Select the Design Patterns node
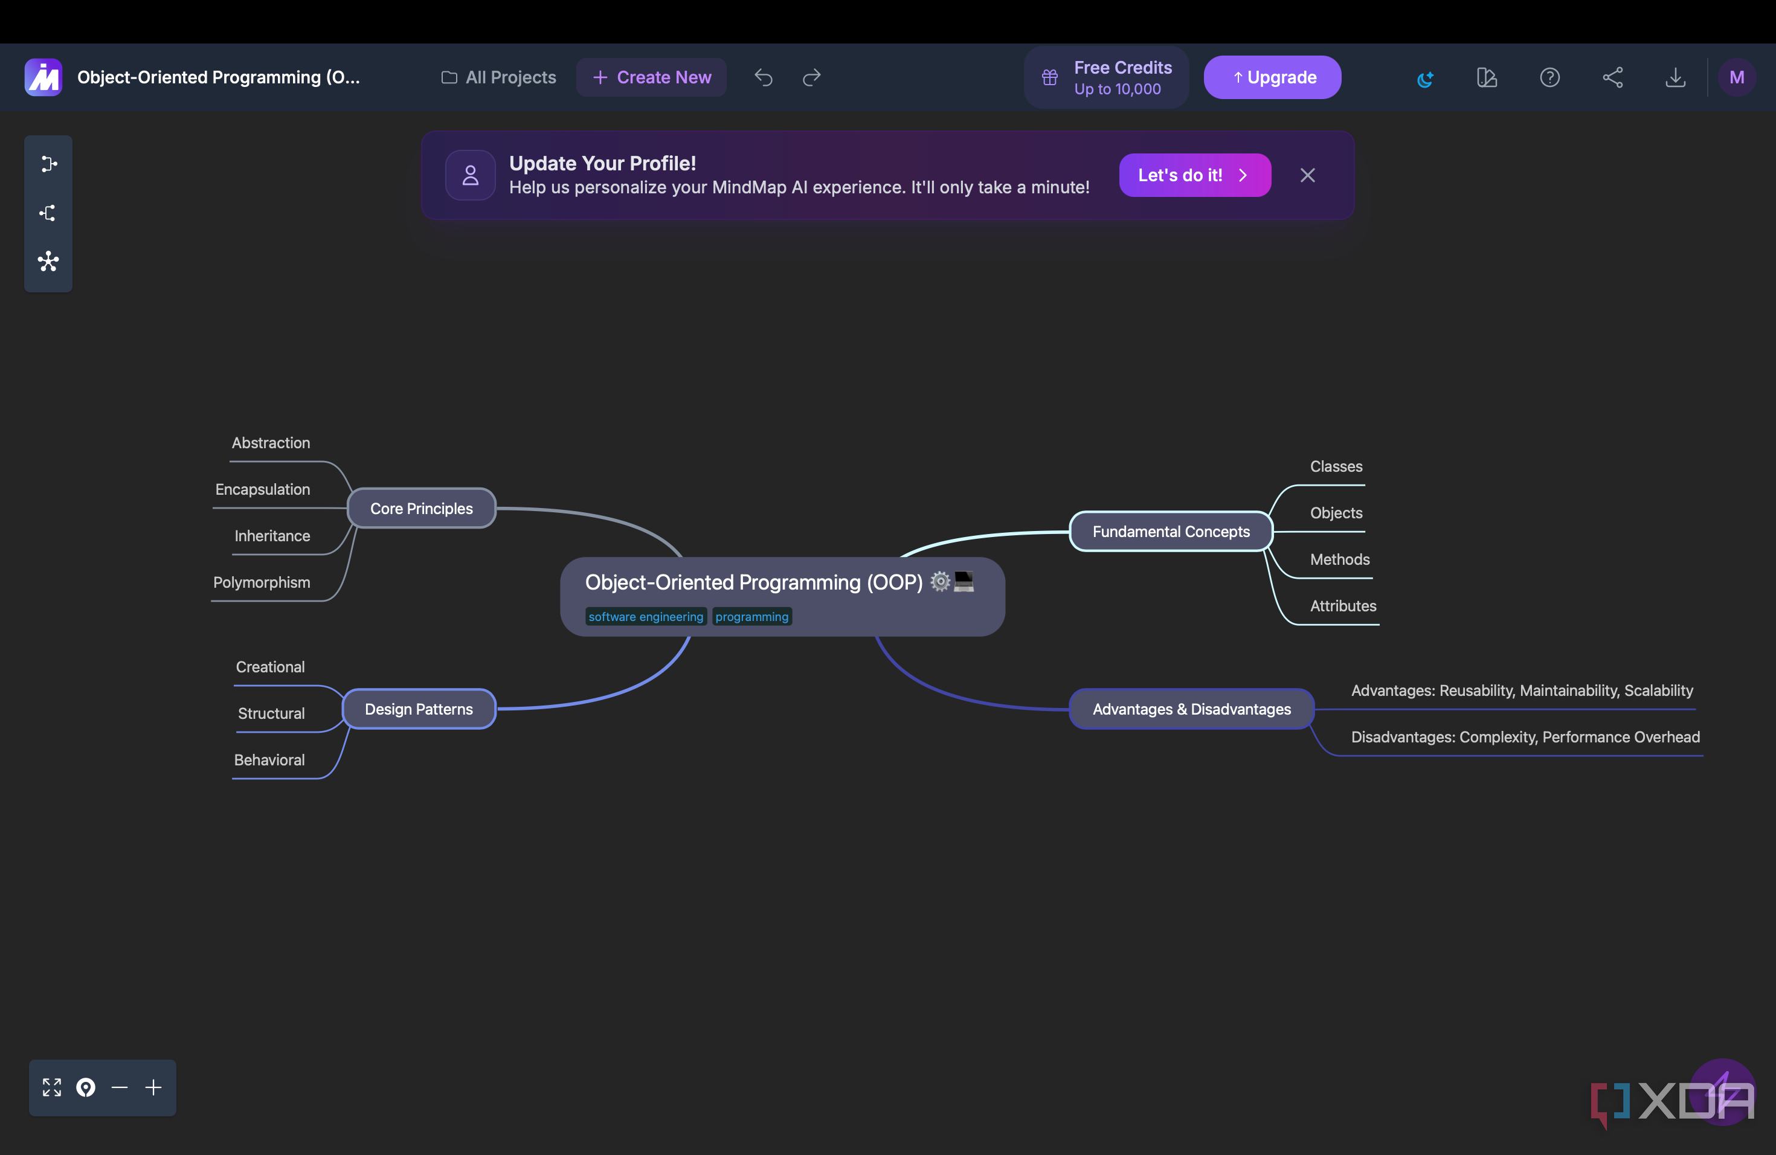This screenshot has width=1776, height=1155. [x=419, y=709]
